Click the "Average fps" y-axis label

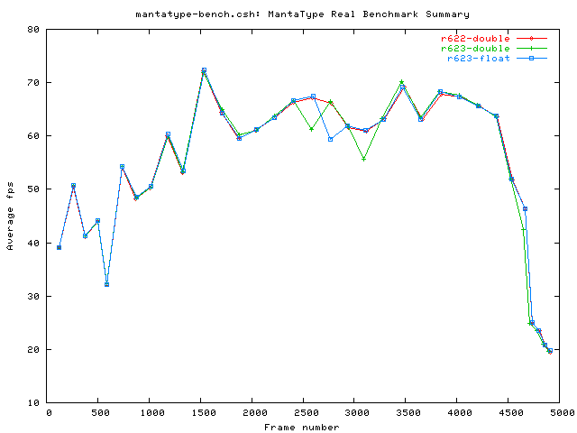point(10,216)
